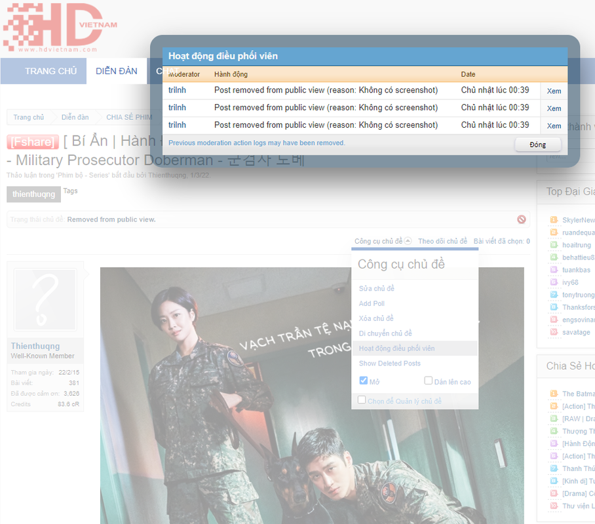Click rank icon beside Thanksfors
The image size is (595, 524).
tap(554, 307)
